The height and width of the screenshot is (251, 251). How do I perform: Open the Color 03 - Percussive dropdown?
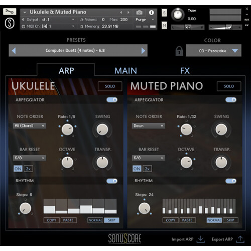[x=213, y=51]
